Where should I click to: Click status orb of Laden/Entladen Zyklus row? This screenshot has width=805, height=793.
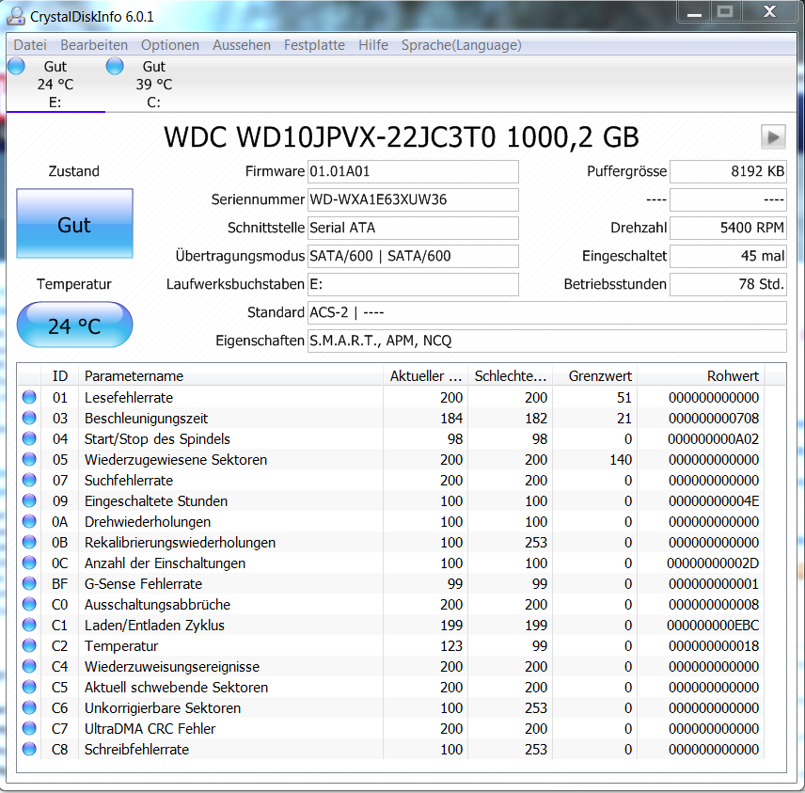(x=29, y=625)
